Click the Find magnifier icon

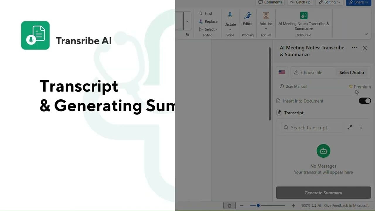(200, 13)
